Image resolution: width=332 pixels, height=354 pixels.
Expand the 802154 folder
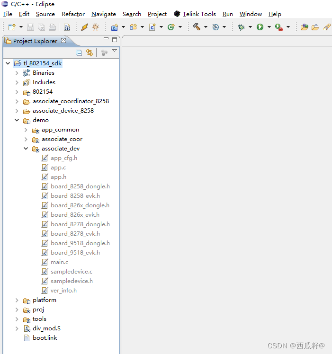tap(17, 92)
